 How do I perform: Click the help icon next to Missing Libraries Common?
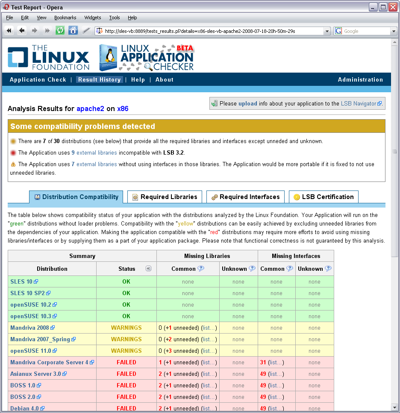coord(201,268)
